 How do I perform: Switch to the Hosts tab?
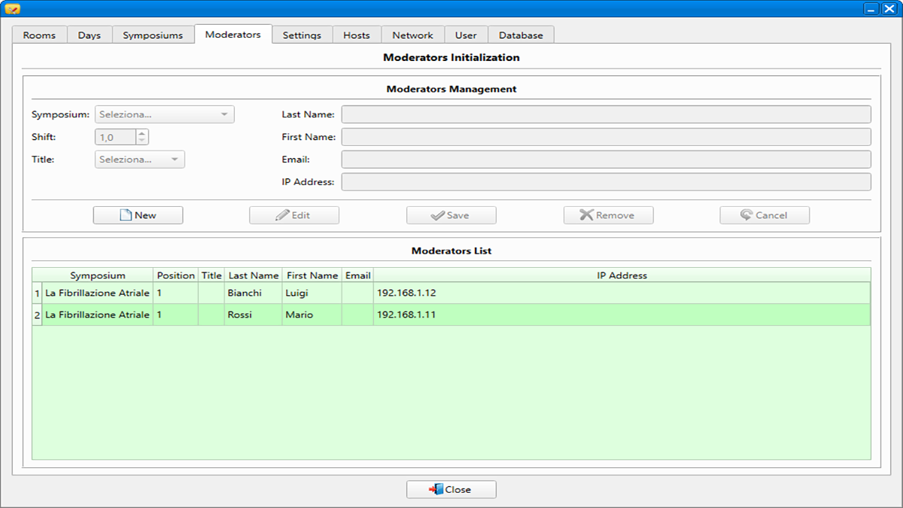tap(357, 35)
